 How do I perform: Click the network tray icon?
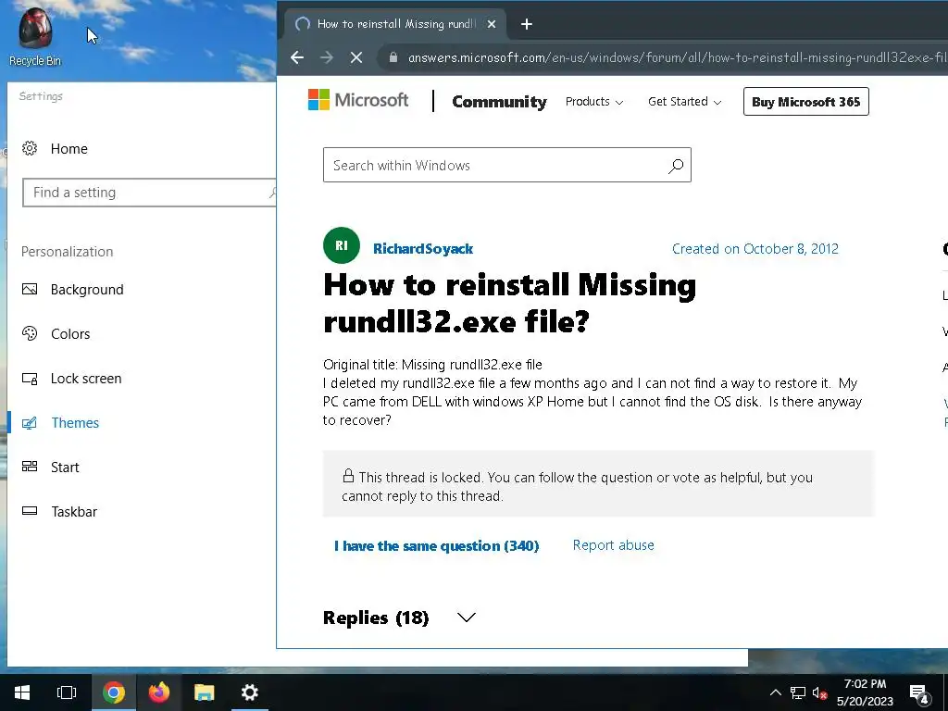point(798,692)
